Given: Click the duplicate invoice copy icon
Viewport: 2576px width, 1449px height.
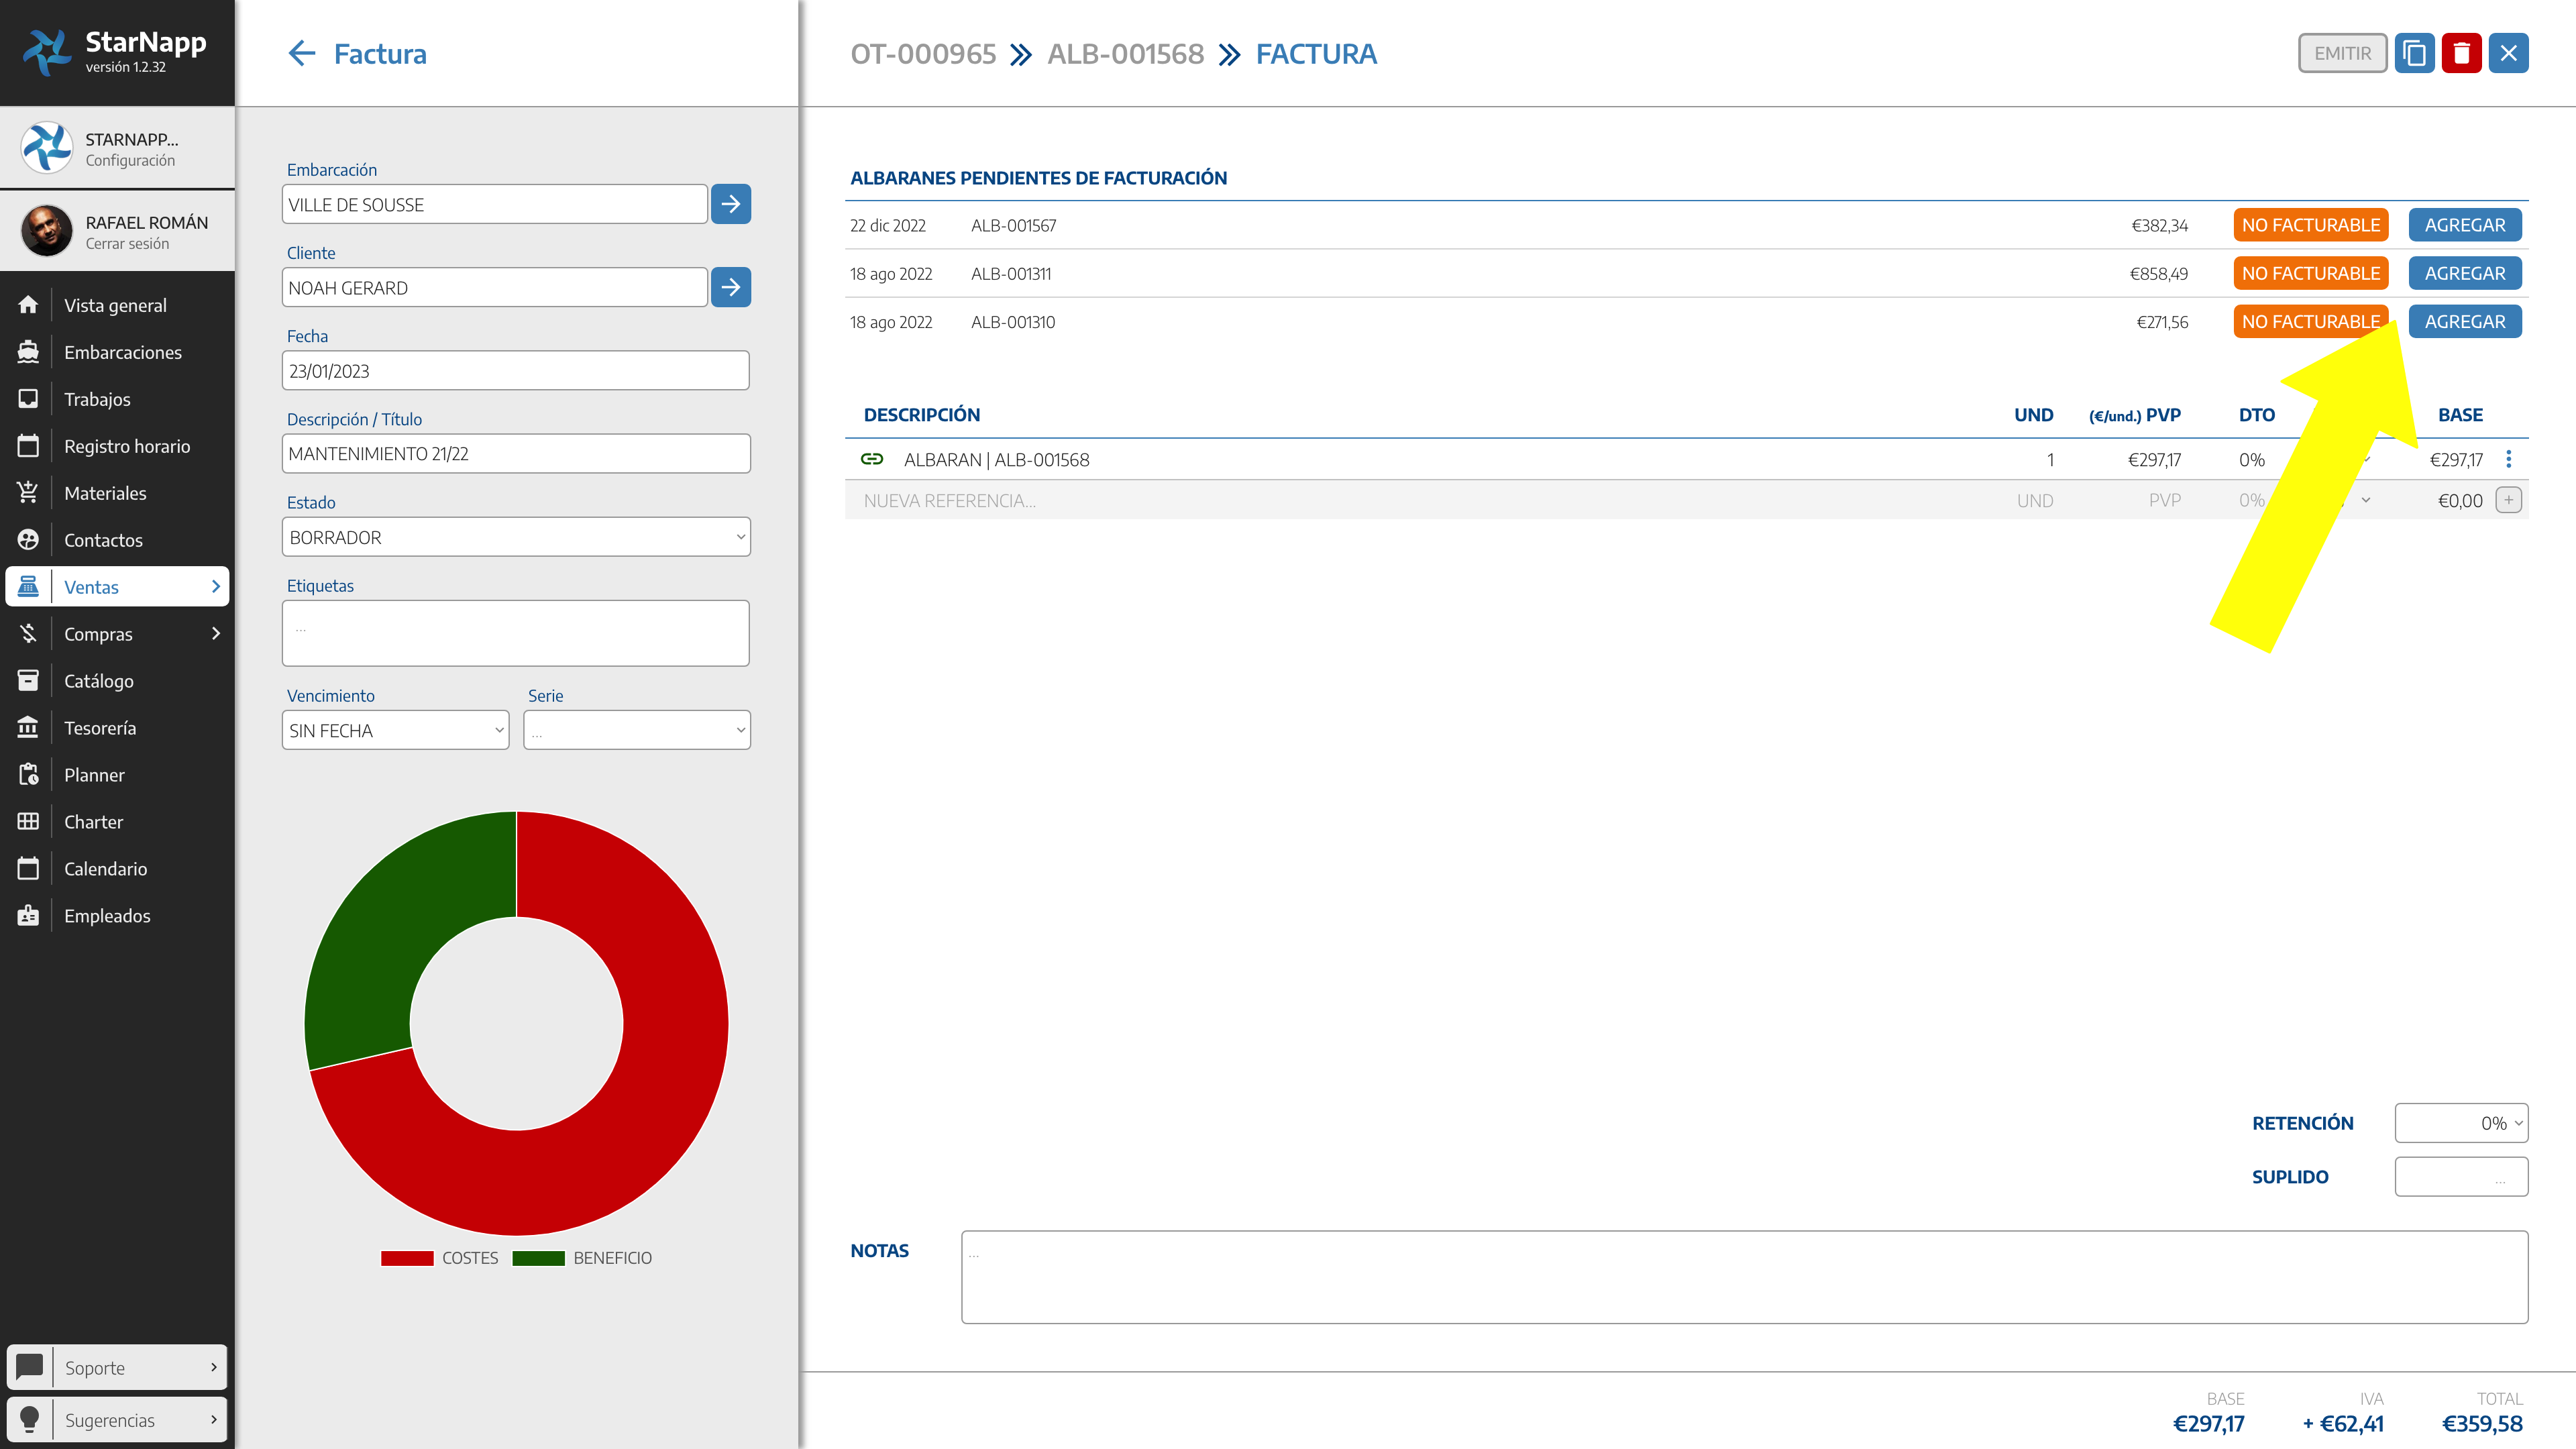Looking at the screenshot, I should tap(2414, 53).
